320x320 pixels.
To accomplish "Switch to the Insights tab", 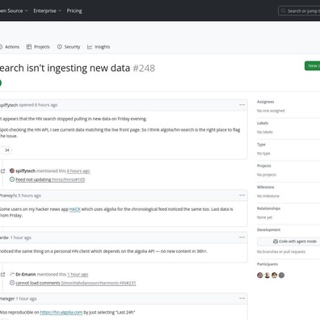I will tap(99, 47).
